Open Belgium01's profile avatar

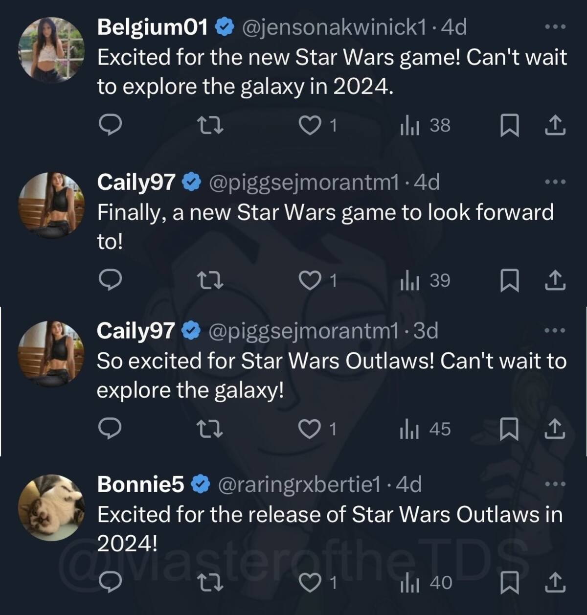tap(51, 50)
